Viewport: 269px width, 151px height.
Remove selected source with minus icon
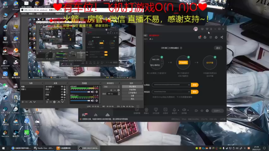51,102
